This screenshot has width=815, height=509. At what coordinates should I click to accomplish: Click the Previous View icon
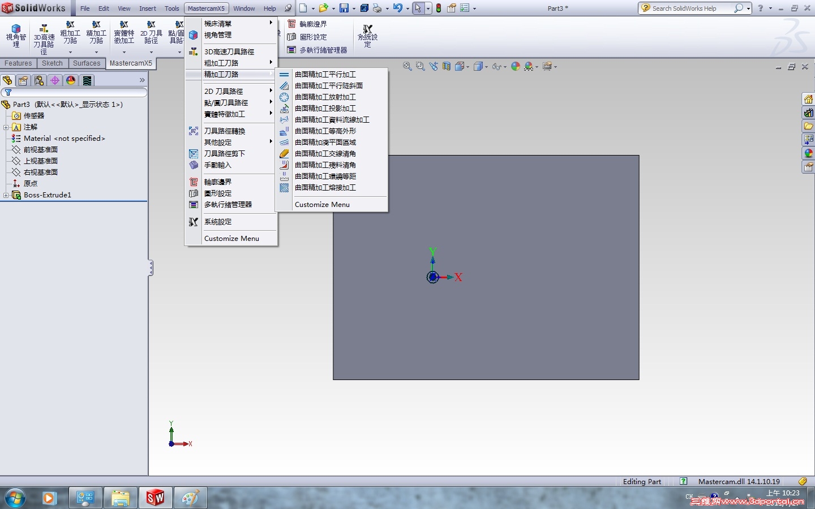click(434, 66)
